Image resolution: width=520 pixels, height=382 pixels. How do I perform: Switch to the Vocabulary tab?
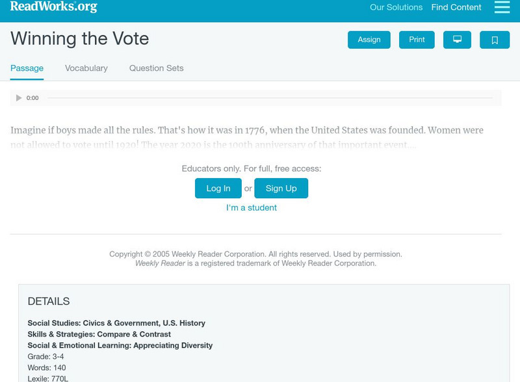pyautogui.click(x=86, y=68)
